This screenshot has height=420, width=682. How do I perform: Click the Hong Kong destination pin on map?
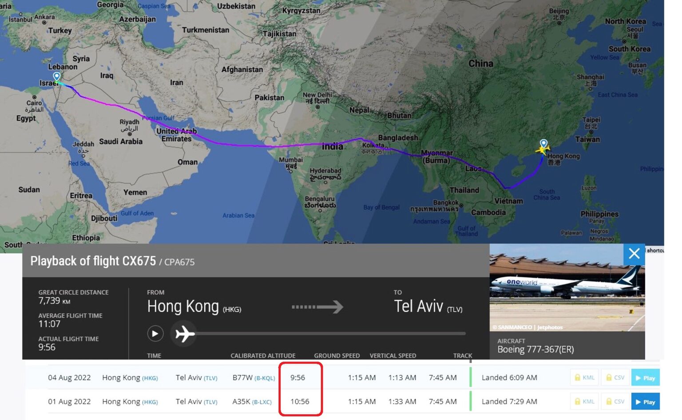[543, 144]
